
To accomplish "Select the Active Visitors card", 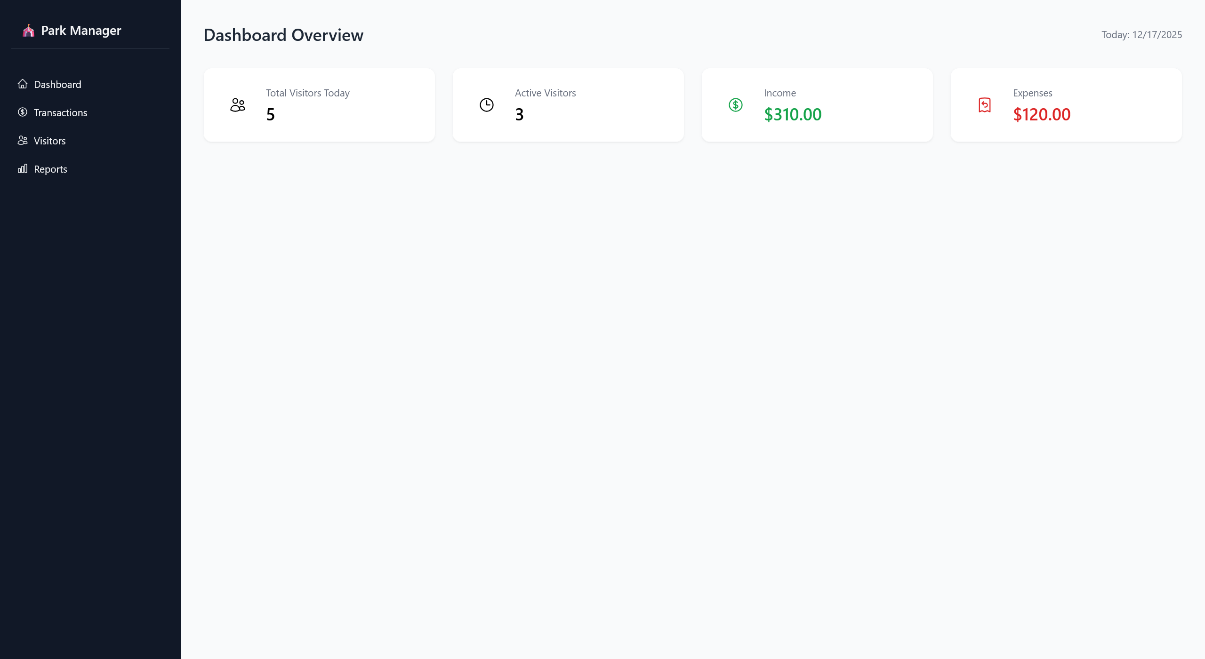I will (568, 104).
